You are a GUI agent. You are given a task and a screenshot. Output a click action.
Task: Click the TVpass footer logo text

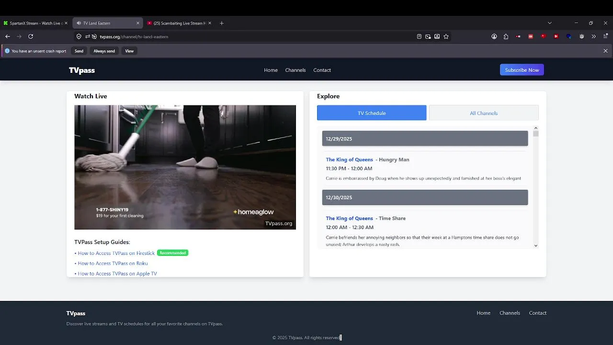(x=76, y=313)
